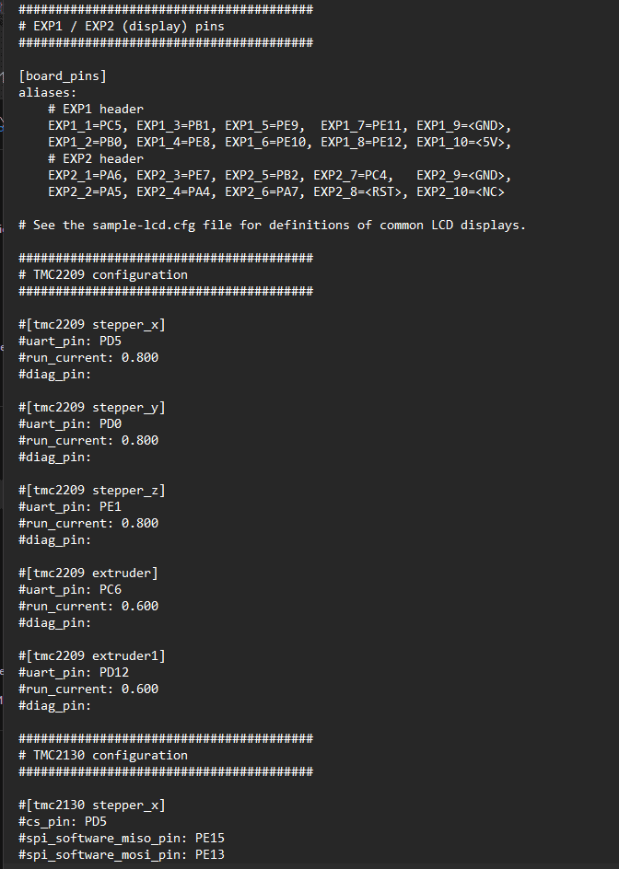619x869 pixels.
Task: Click the uart_pin: PD12 line
Action: [x=74, y=673]
